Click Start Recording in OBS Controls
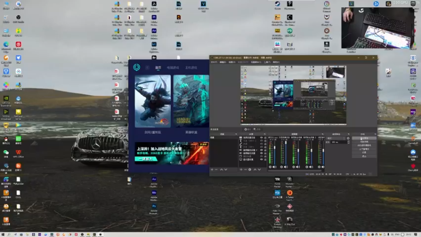421x237 pixels. click(364, 142)
